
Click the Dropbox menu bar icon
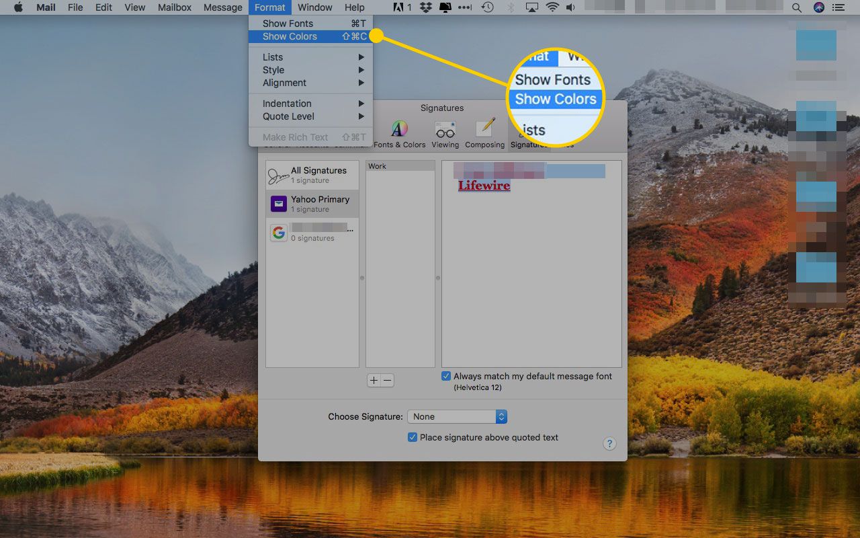click(x=425, y=8)
